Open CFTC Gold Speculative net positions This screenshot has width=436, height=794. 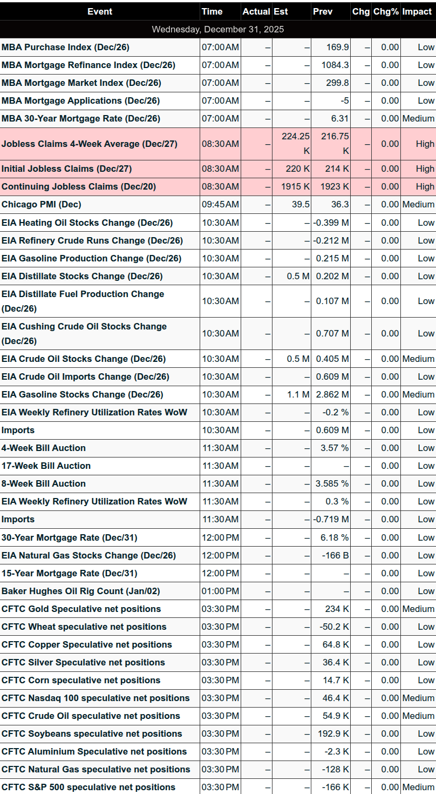[81, 609]
